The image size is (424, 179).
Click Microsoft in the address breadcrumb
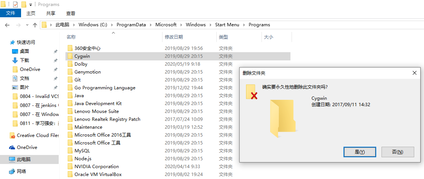click(166, 24)
